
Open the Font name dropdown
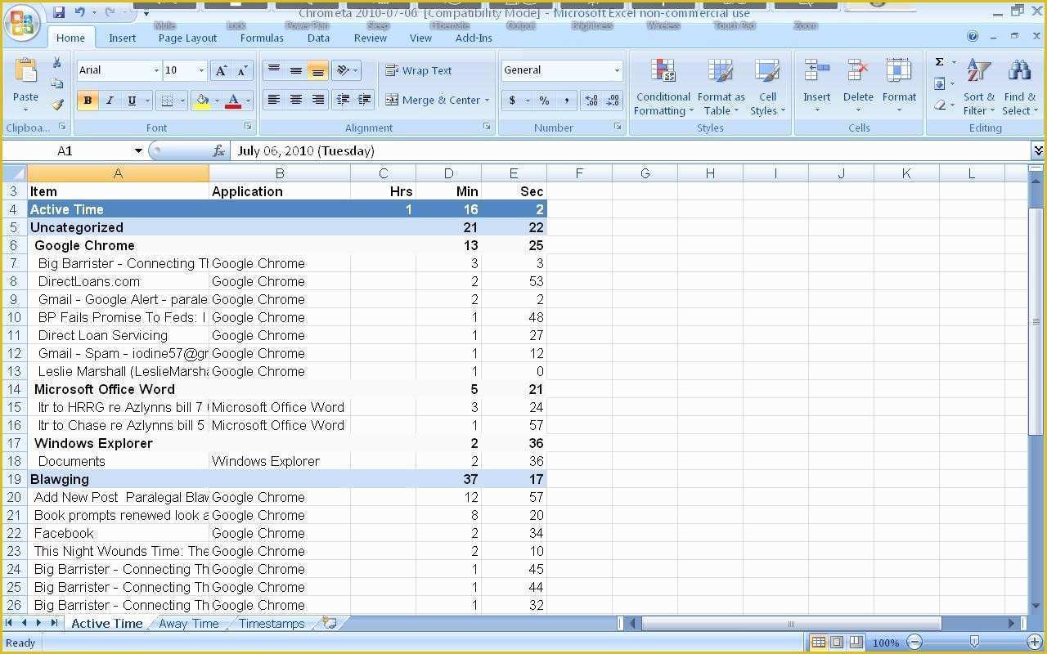pos(156,71)
